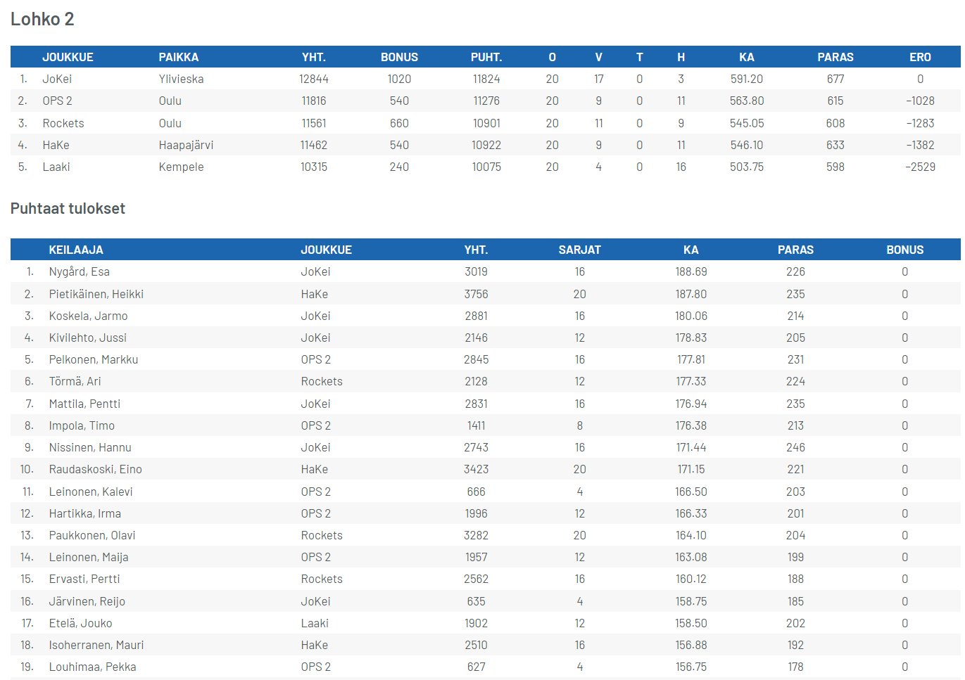965x680 pixels.
Task: Select bowler Törmä, Ari
Action: click(x=75, y=381)
